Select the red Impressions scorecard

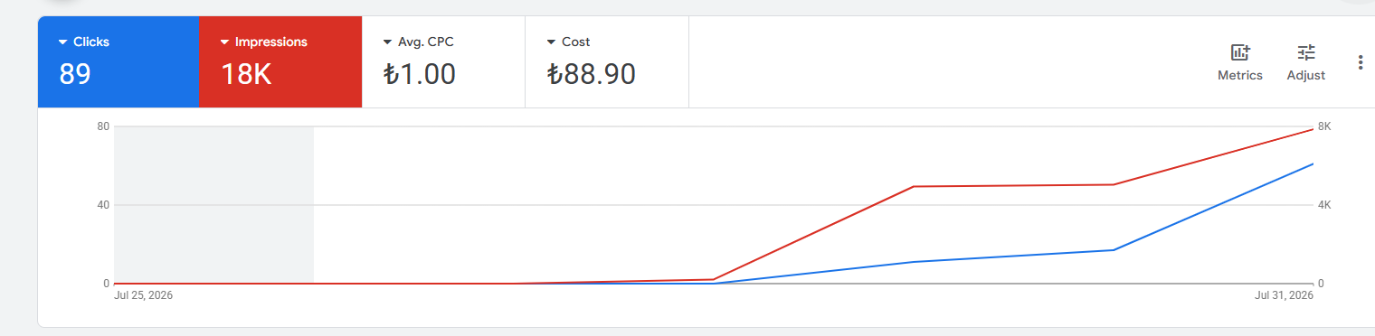[280, 62]
